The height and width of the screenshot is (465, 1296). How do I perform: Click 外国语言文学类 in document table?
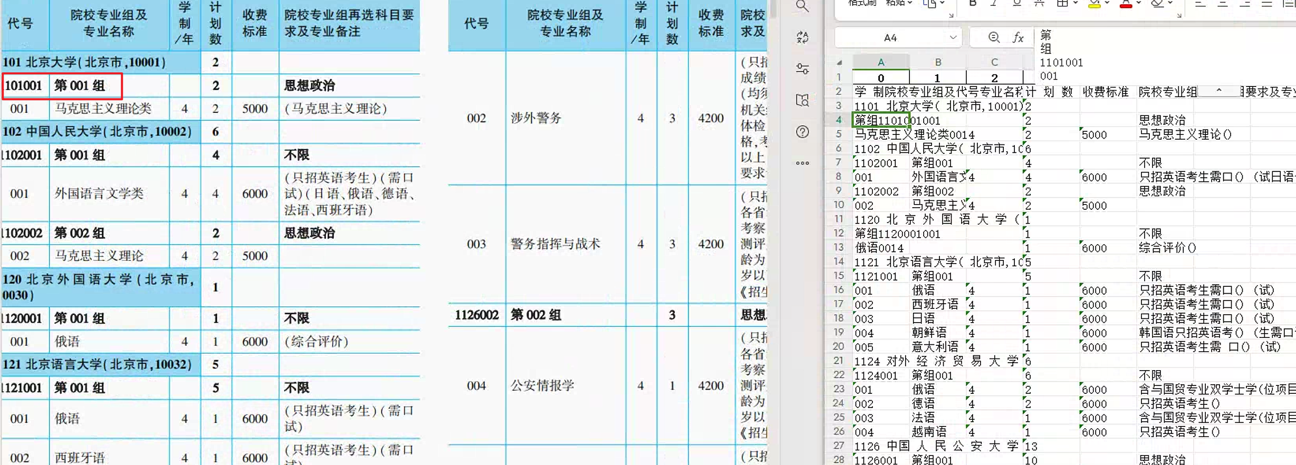[x=99, y=193]
